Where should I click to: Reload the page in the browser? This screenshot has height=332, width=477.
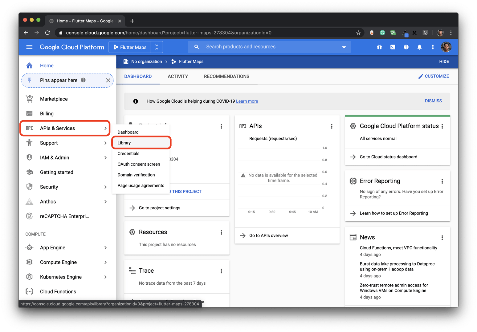(47, 33)
